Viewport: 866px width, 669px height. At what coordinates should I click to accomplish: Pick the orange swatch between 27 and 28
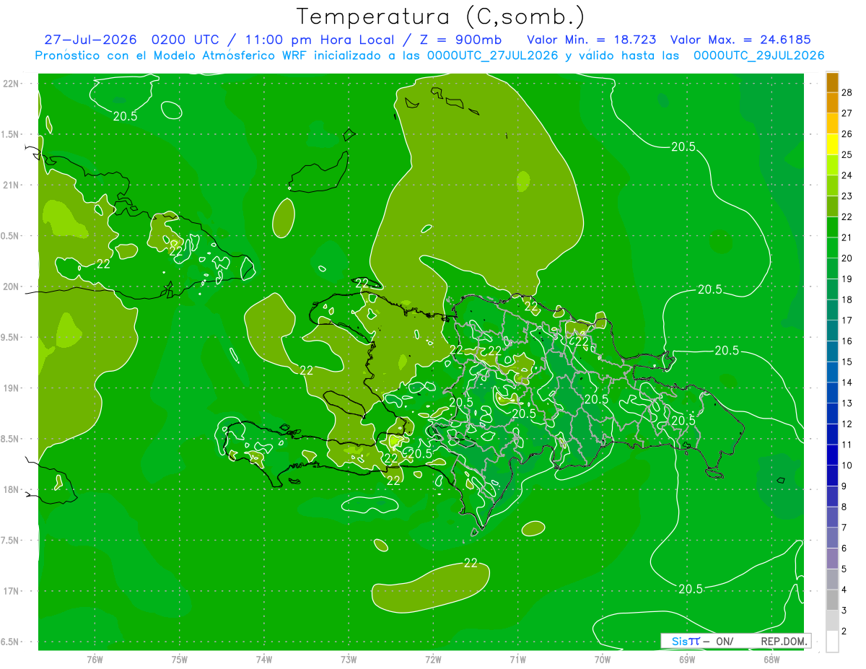[x=832, y=102]
